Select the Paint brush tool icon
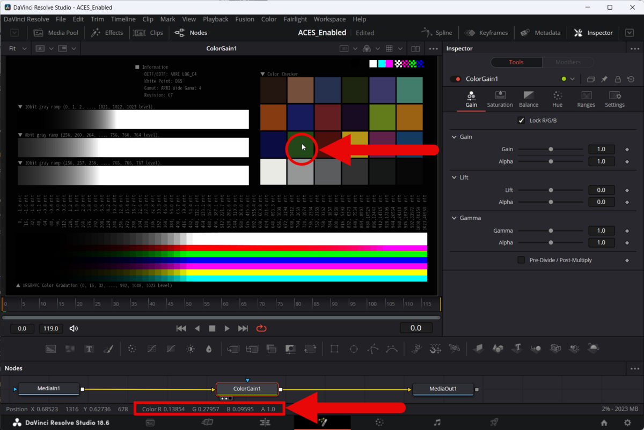The width and height of the screenshot is (644, 430). [108, 349]
